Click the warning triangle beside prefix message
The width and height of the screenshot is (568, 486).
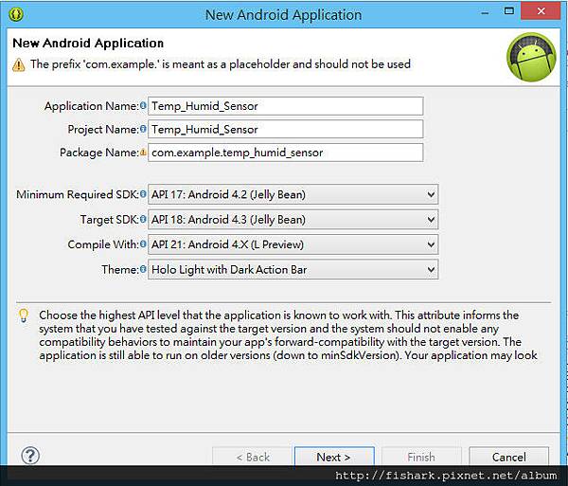pos(19,64)
